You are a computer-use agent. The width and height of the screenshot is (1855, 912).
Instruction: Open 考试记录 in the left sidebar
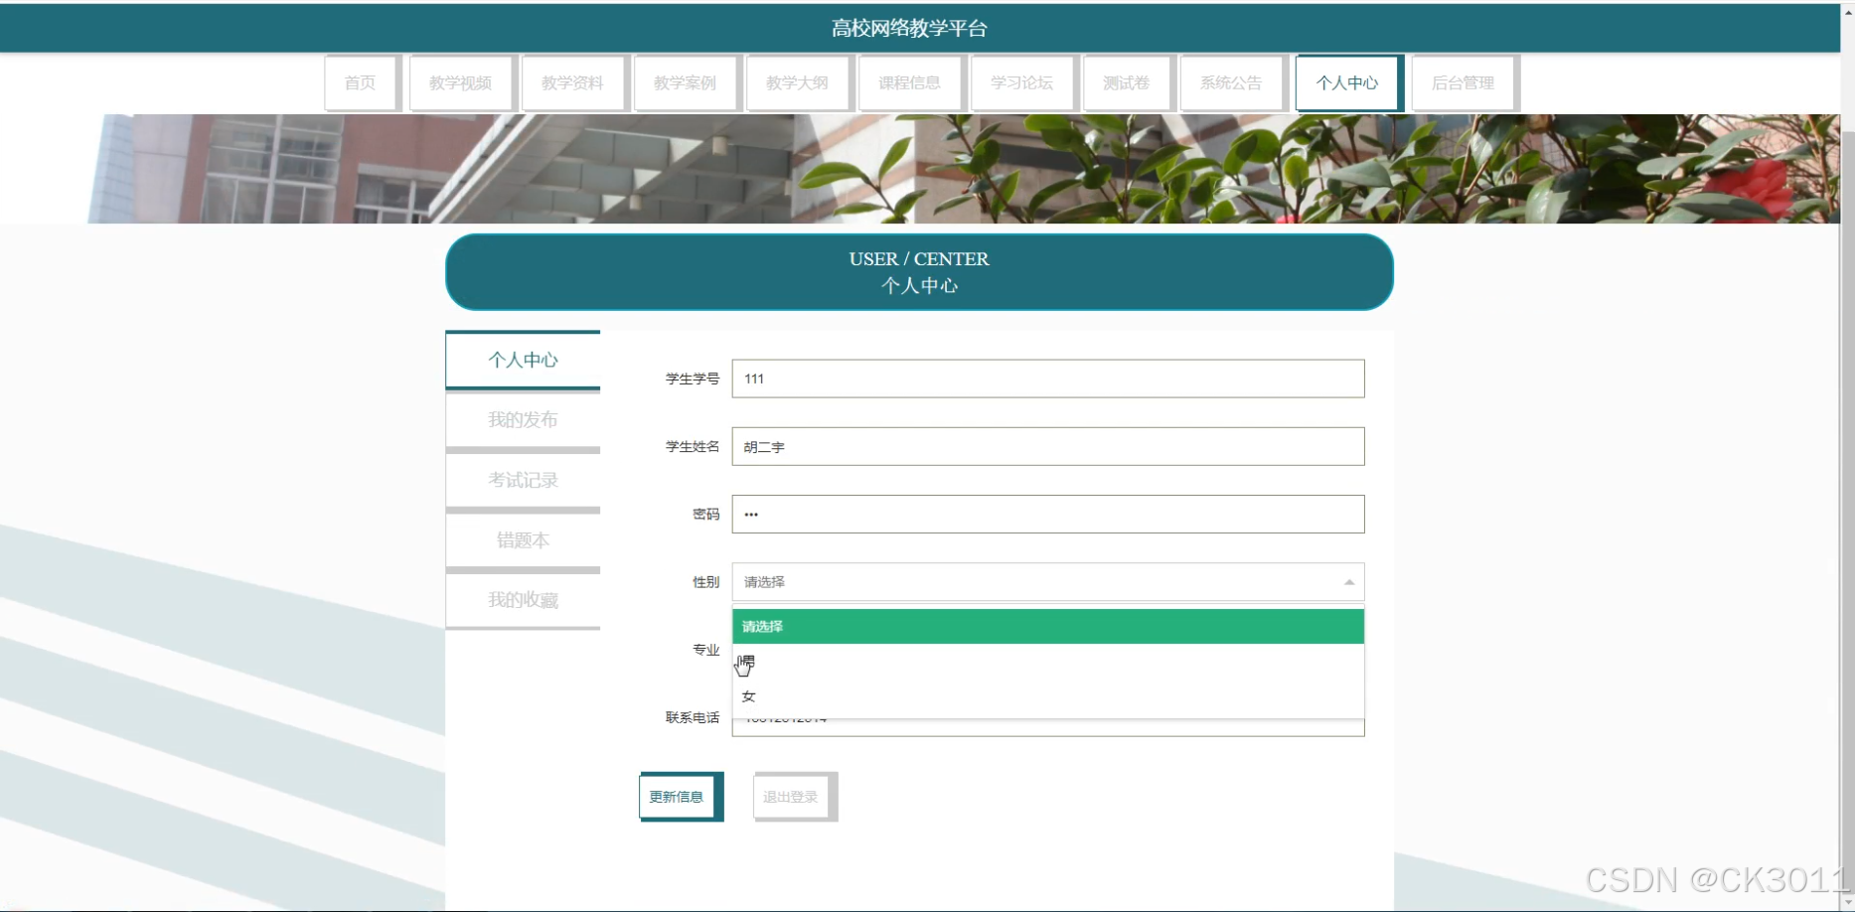523,480
